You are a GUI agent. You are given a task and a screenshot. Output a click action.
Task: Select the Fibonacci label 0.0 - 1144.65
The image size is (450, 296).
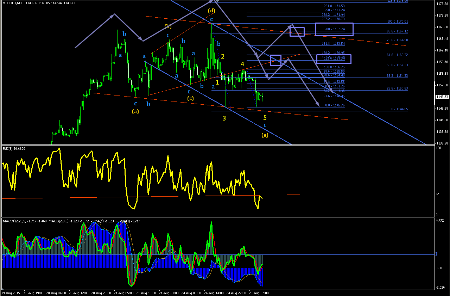398,109
